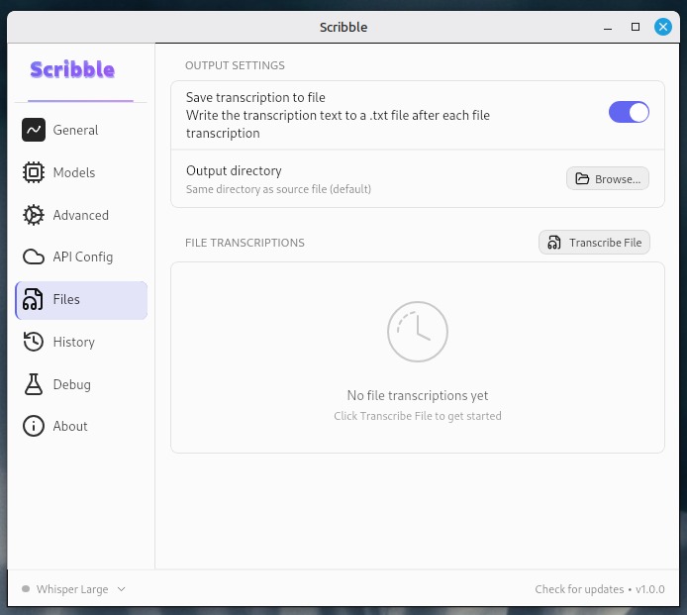687x615 pixels.
Task: Click the OUTPUT SETTINGS section header
Action: (x=235, y=65)
